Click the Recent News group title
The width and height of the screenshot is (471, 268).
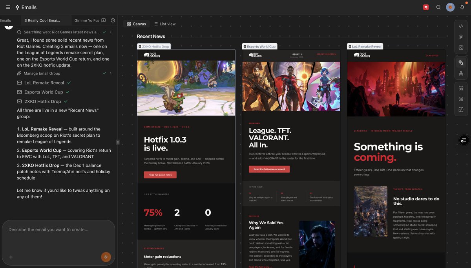point(151,37)
